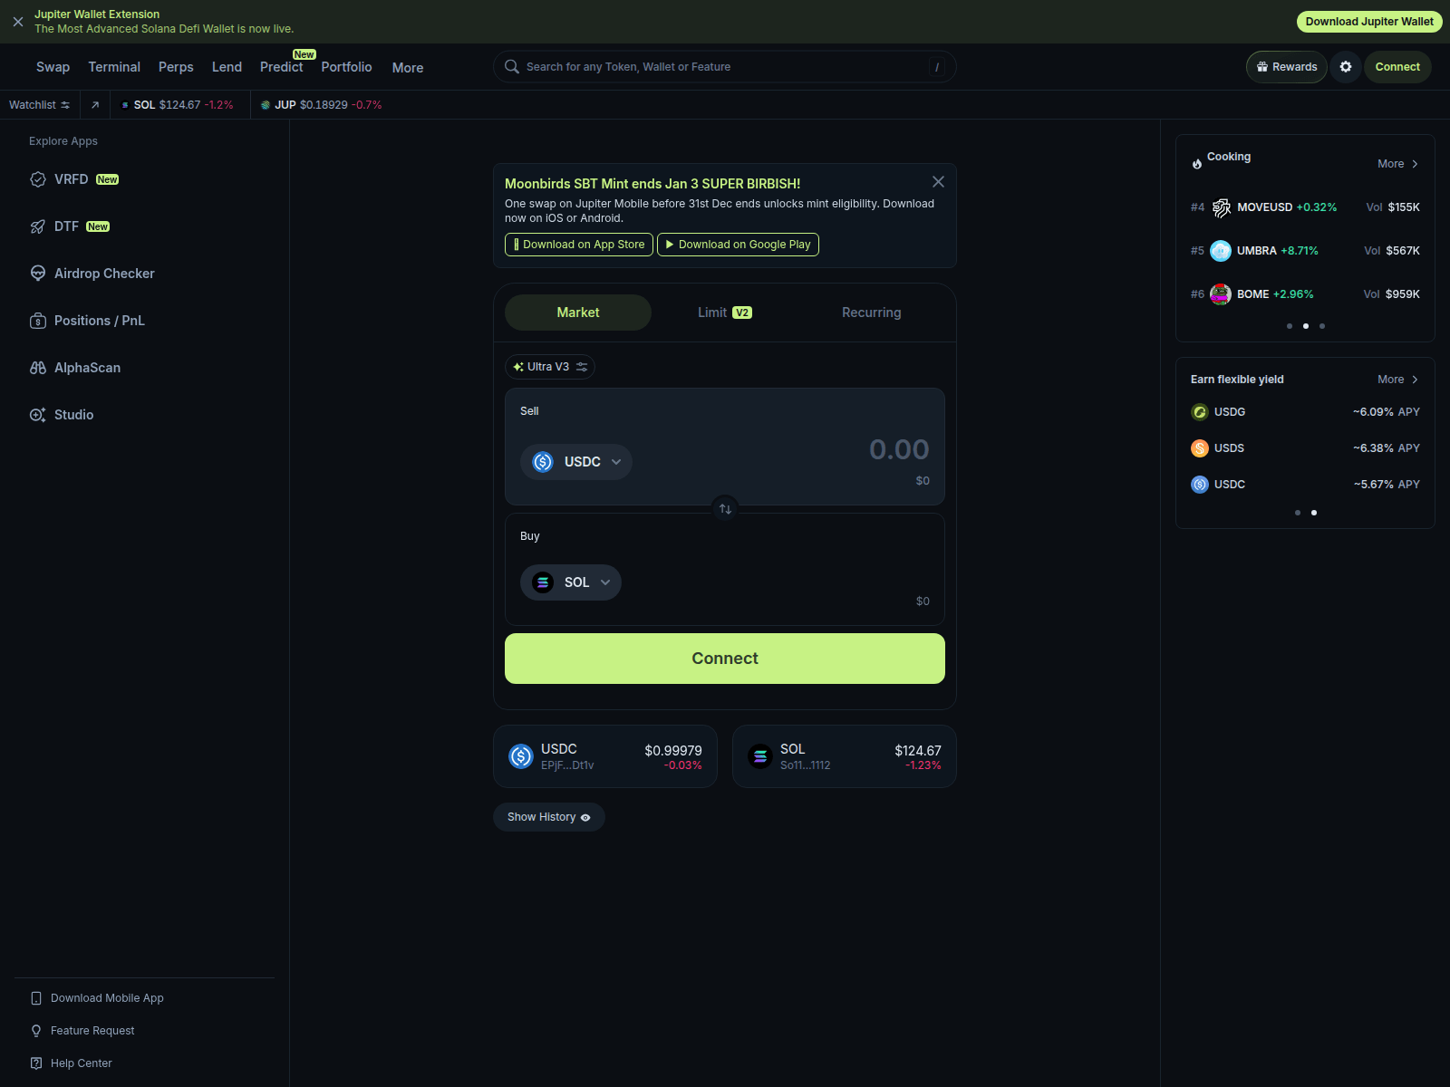Go to first Cooking carousel page dot

click(1290, 326)
